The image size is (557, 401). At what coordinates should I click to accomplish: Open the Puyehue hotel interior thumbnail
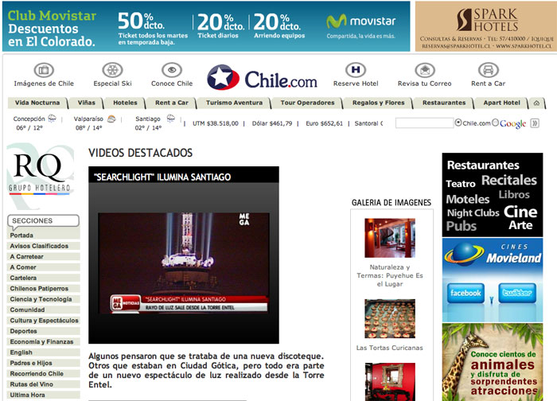point(390,238)
